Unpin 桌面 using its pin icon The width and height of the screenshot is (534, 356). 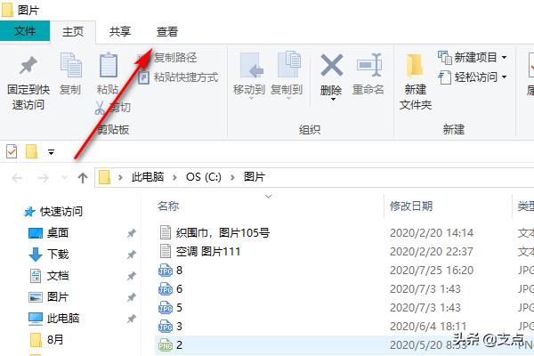pos(132,233)
